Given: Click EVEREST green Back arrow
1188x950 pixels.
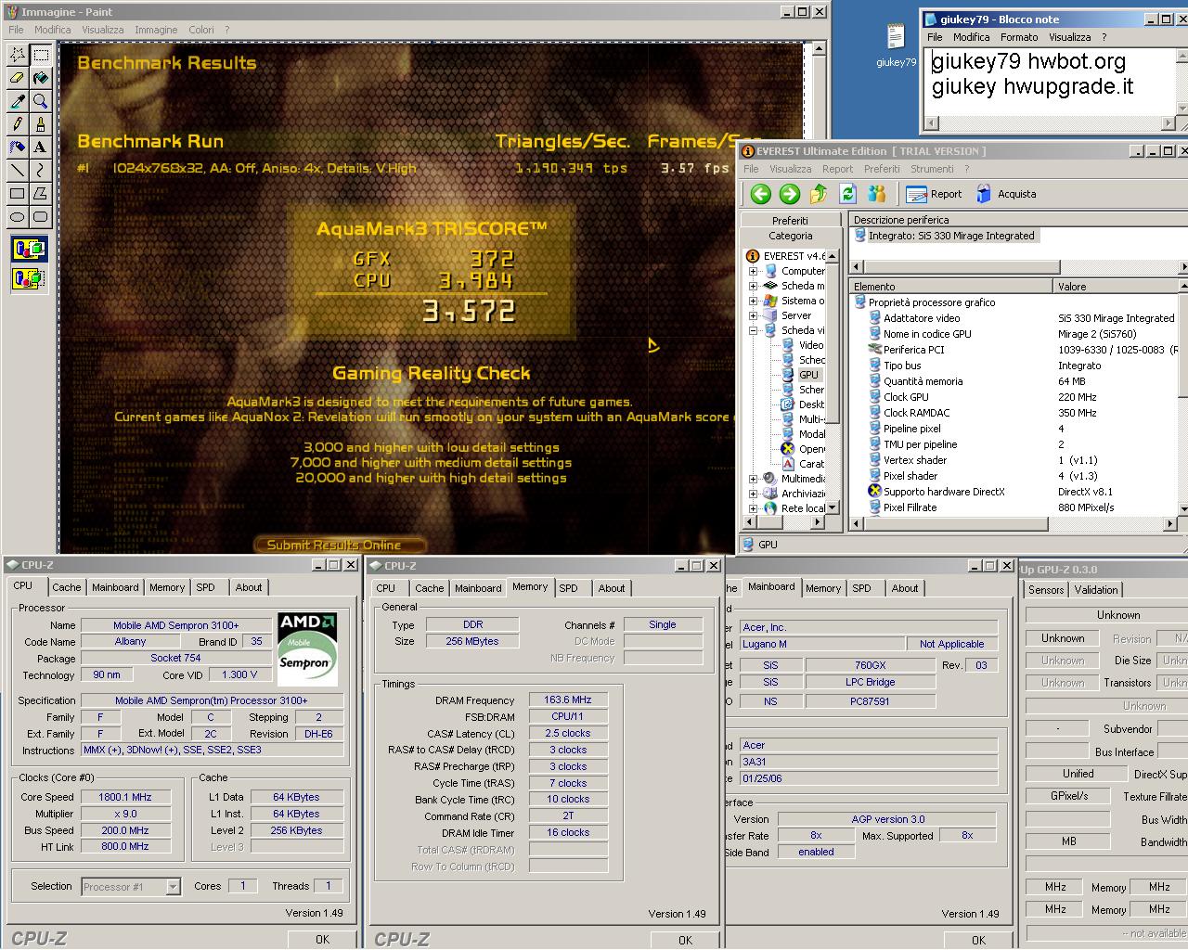Looking at the screenshot, I should (x=761, y=194).
